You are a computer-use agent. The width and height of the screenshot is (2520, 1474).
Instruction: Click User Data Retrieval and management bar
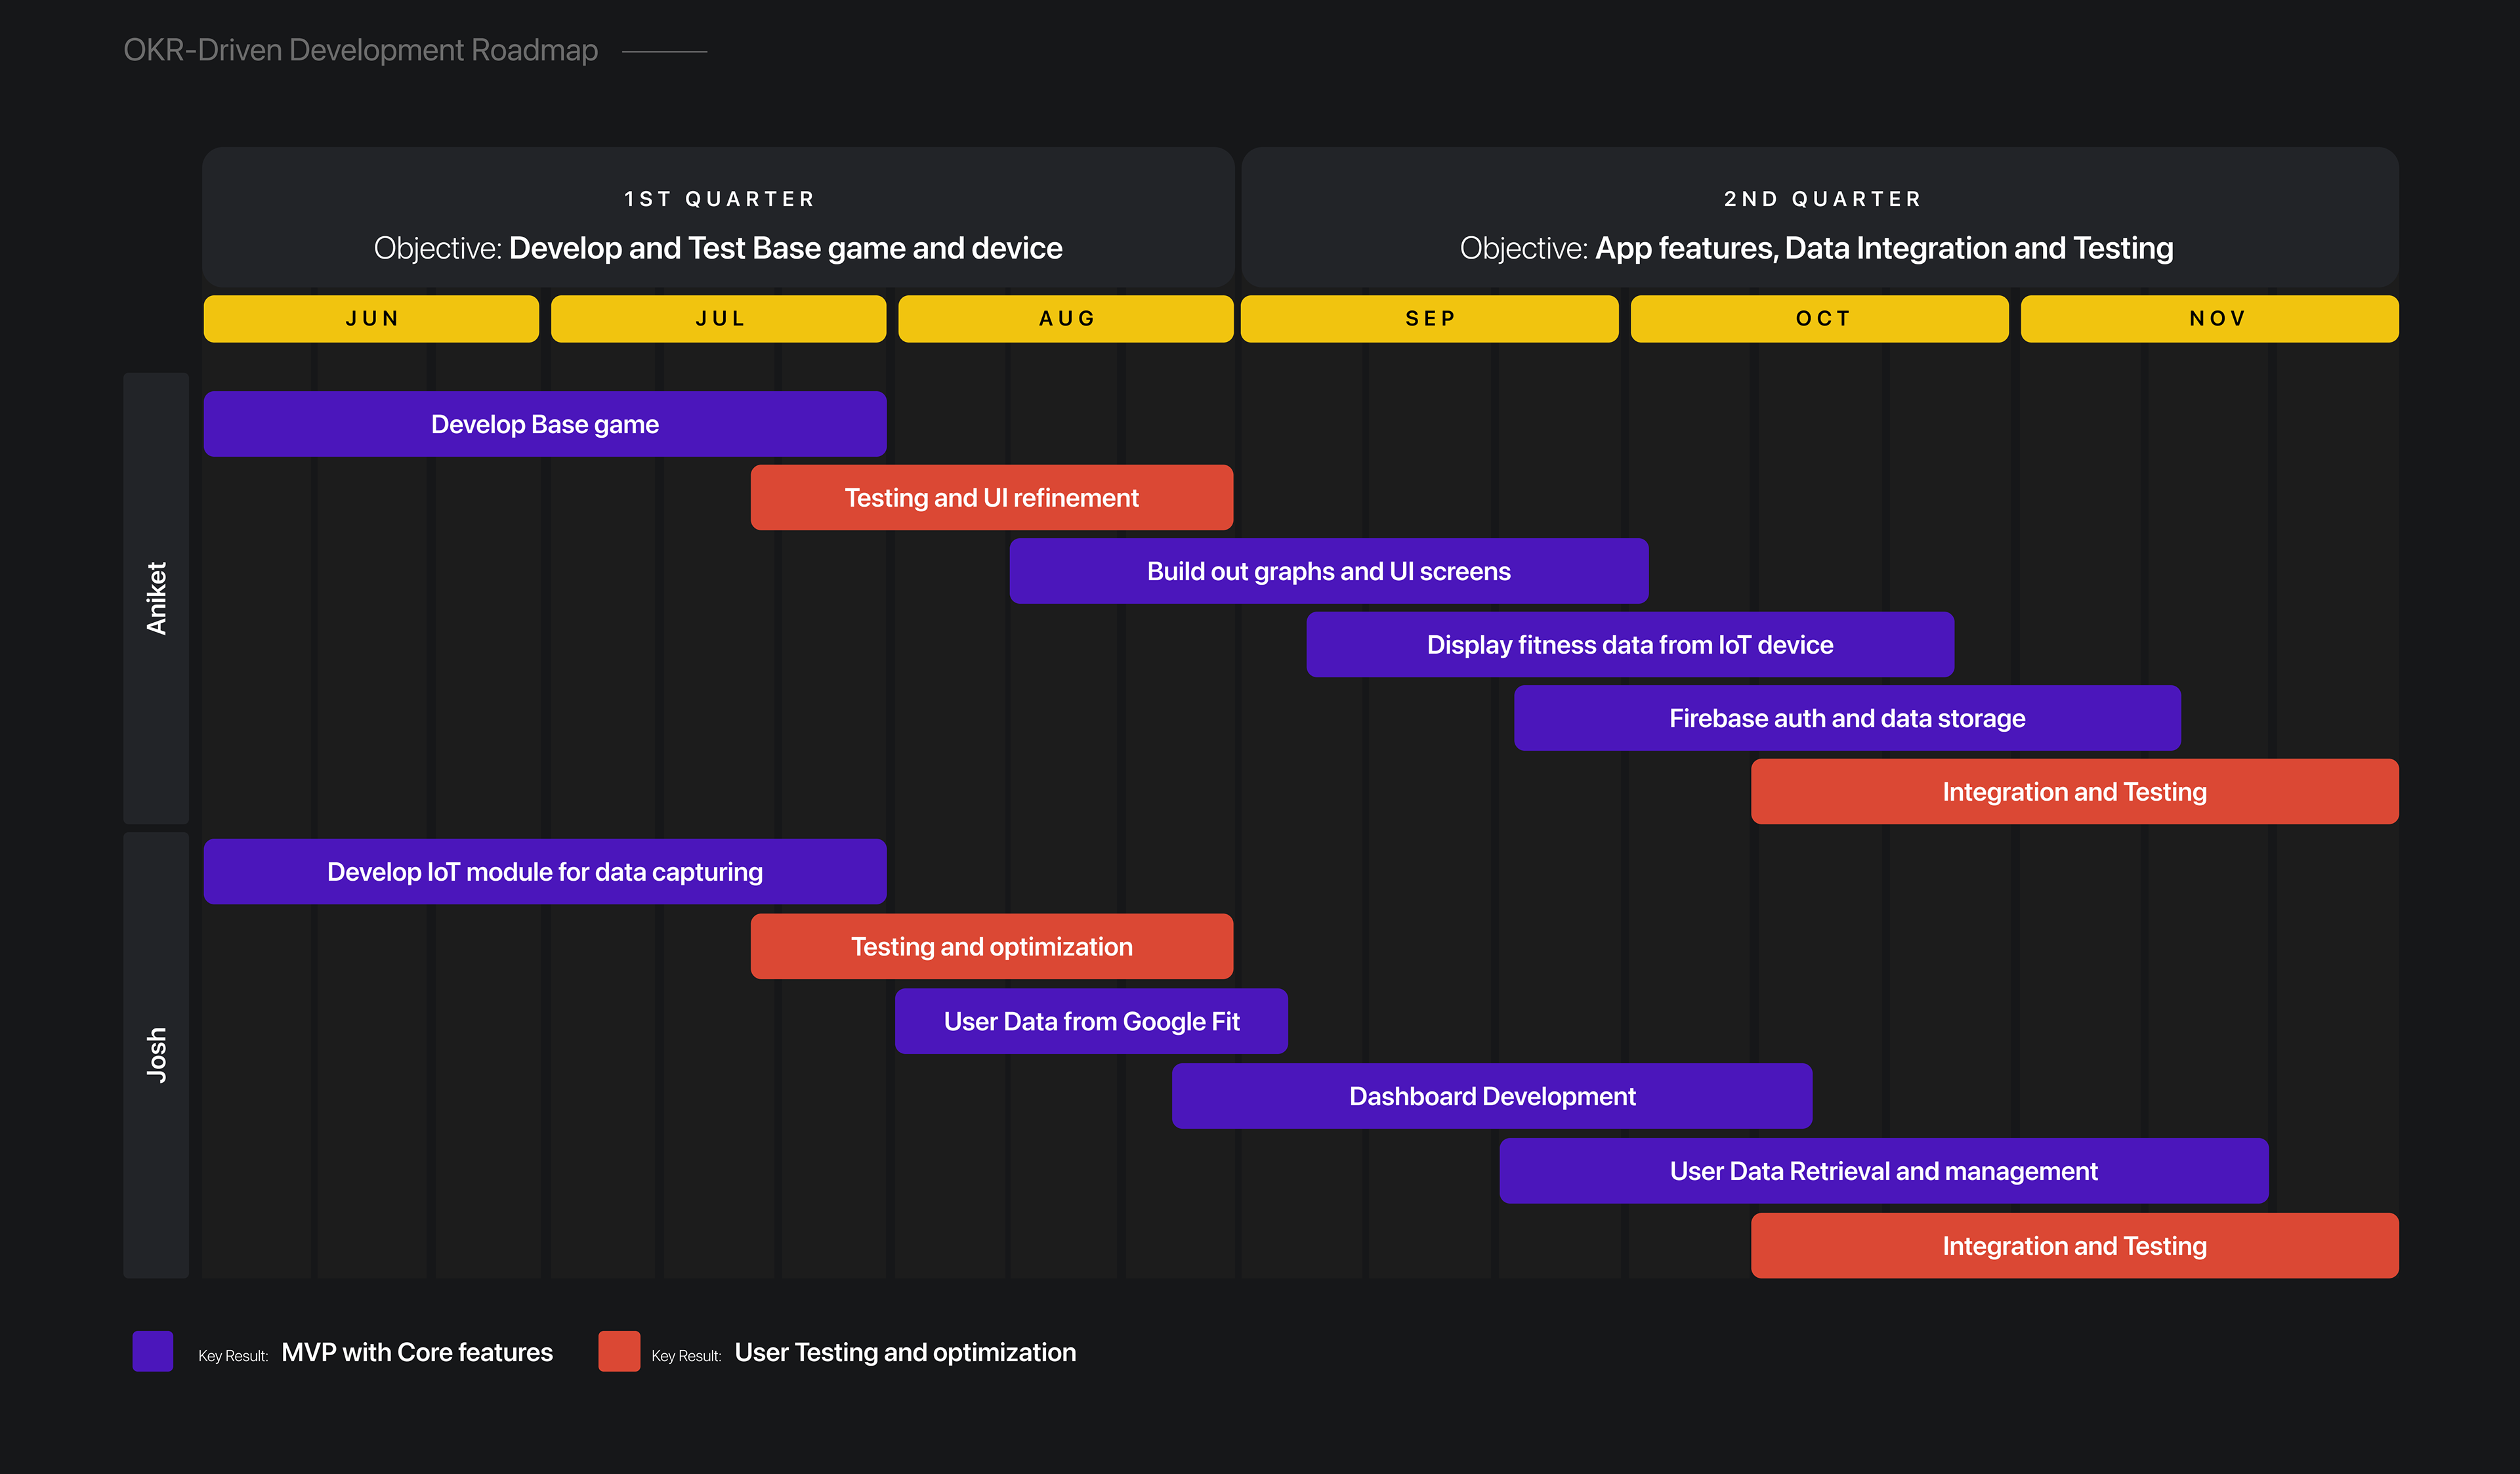pos(1883,1171)
